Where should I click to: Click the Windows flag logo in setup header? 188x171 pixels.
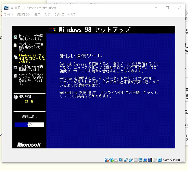(52, 30)
